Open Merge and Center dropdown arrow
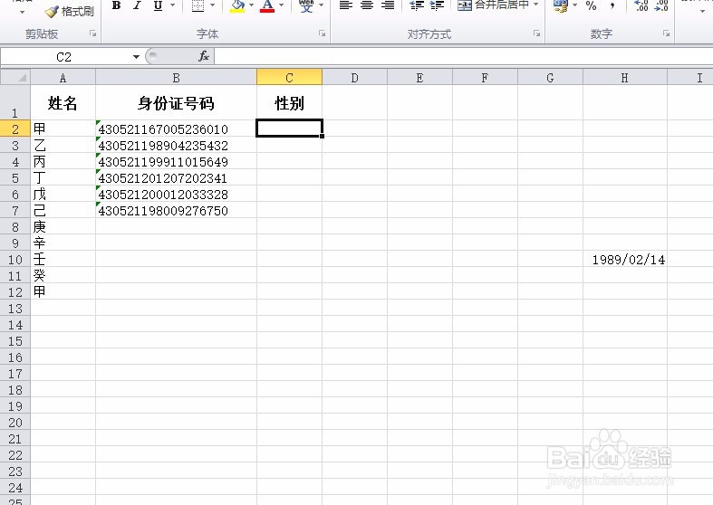The width and height of the screenshot is (713, 505). [x=536, y=5]
